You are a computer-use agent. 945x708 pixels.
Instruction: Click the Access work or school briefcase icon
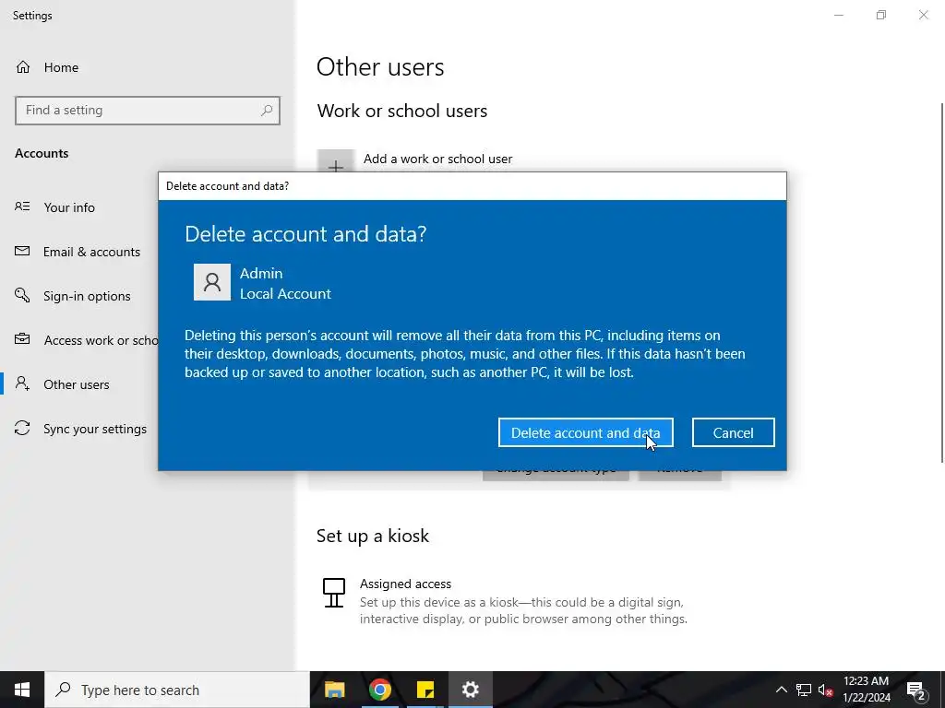(22, 339)
